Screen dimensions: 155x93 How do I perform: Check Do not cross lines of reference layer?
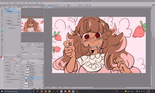click(6, 79)
